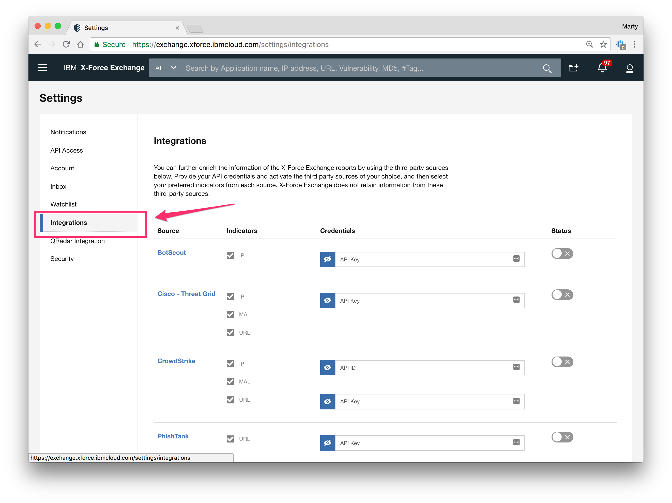Open Chrome three-dot menu
Image resolution: width=672 pixels, height=503 pixels.
point(634,44)
